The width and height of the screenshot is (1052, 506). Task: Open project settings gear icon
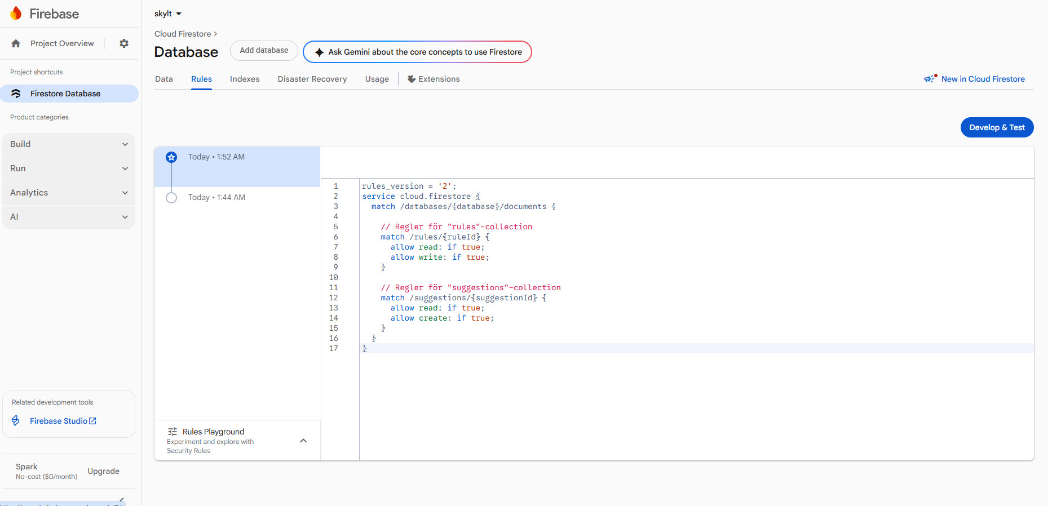click(x=124, y=43)
